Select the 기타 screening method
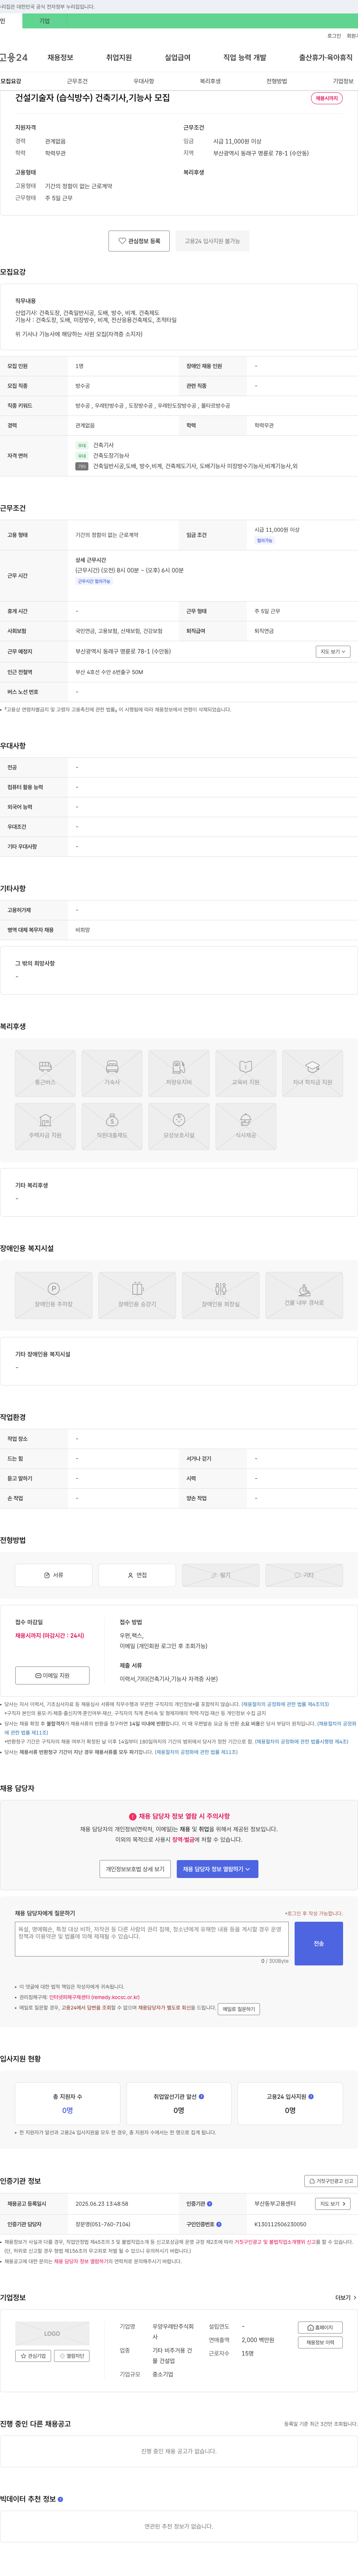 (x=304, y=1575)
